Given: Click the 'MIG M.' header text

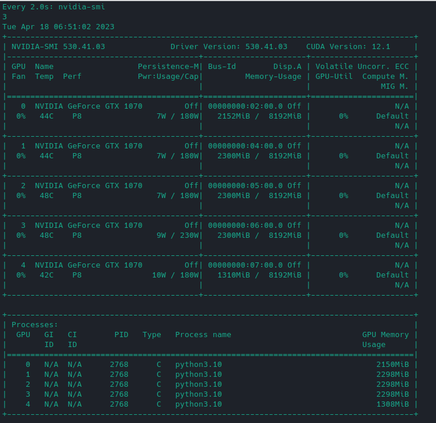Looking at the screenshot, I should click(x=395, y=86).
